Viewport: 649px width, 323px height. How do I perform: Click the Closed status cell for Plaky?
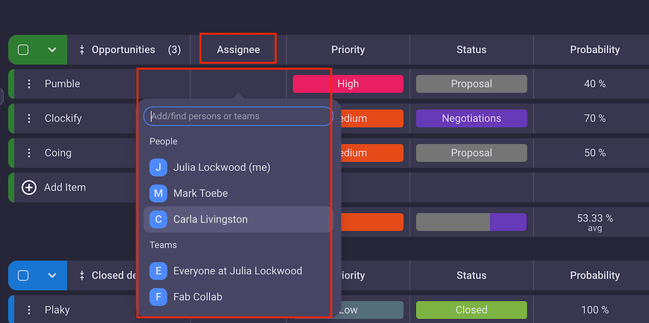[471, 310]
